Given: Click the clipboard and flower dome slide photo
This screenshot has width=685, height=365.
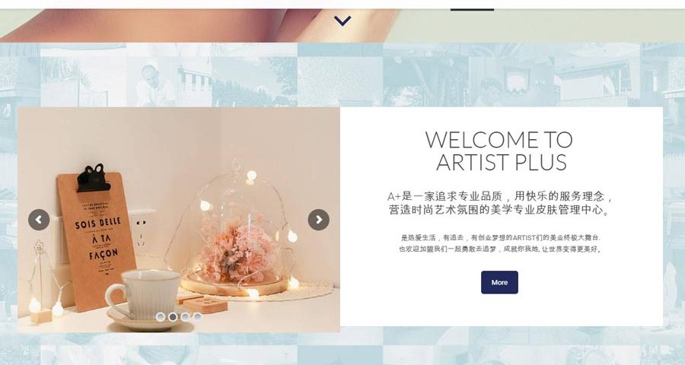Looking at the screenshot, I should point(179,220).
